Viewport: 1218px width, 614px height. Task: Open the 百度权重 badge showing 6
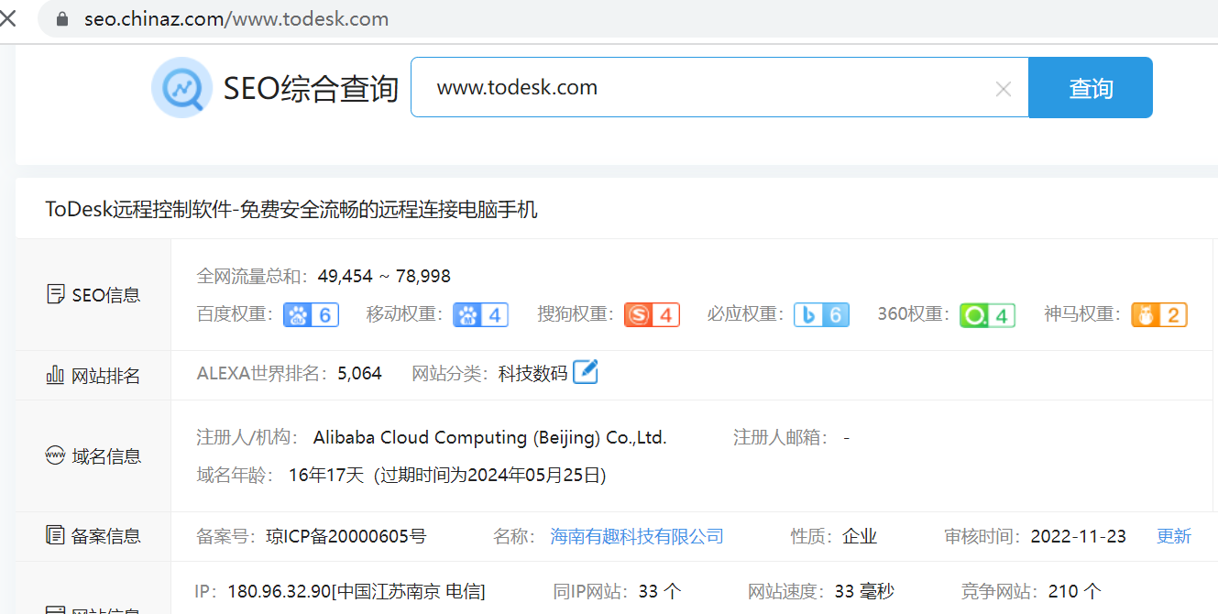tap(312, 315)
